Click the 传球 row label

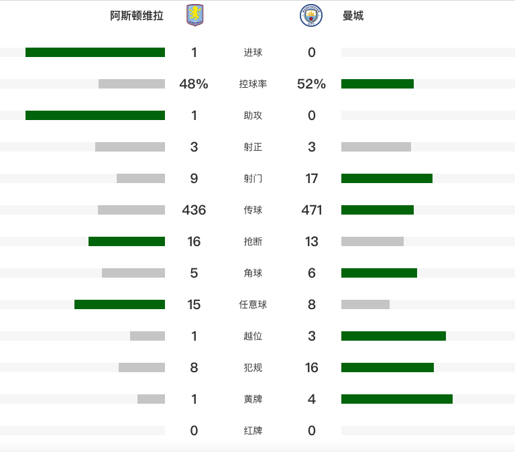[253, 210]
